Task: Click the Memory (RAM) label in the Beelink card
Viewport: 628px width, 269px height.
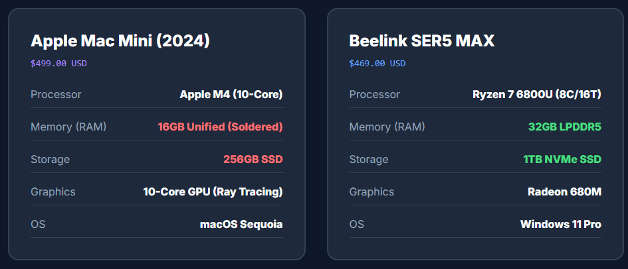Action: (x=387, y=127)
